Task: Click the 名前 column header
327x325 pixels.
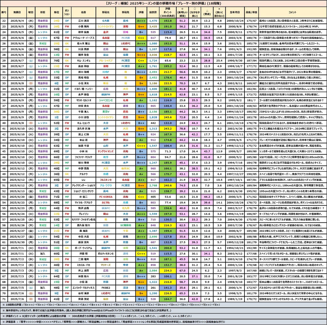Action: coord(83,12)
